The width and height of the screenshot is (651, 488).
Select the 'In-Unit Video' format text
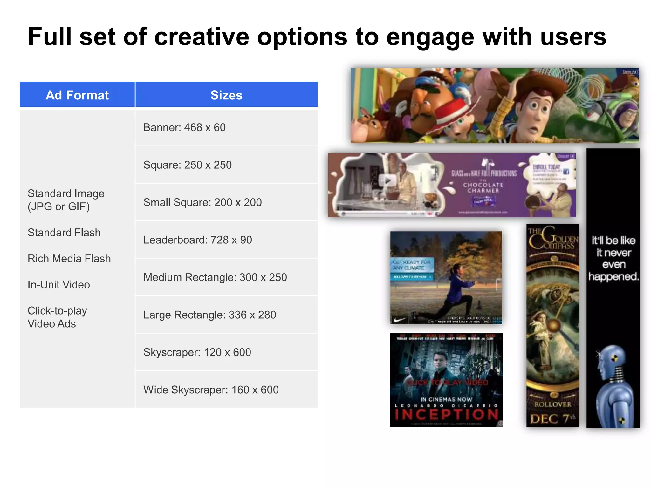[x=58, y=285]
